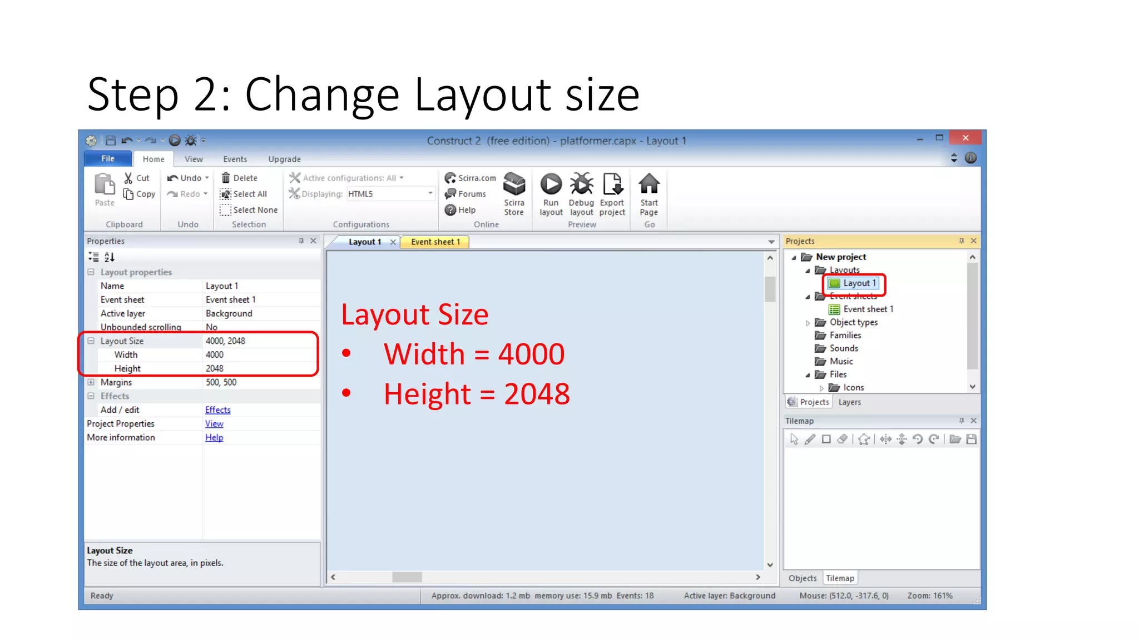Click the Debug layout bug icon
This screenshot has width=1139, height=640.
click(x=582, y=184)
